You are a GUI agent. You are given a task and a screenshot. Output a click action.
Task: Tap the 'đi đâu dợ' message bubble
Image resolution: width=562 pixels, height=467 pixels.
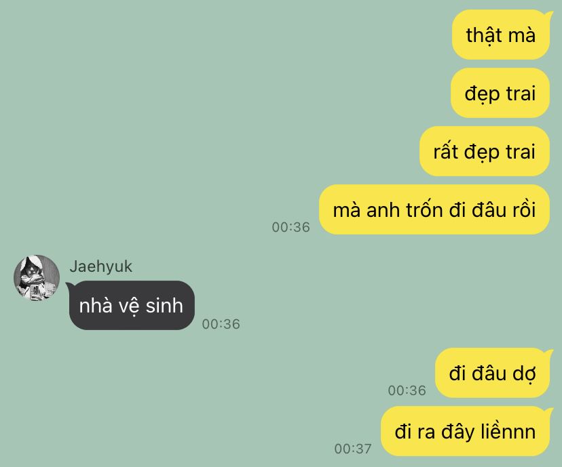(x=493, y=373)
